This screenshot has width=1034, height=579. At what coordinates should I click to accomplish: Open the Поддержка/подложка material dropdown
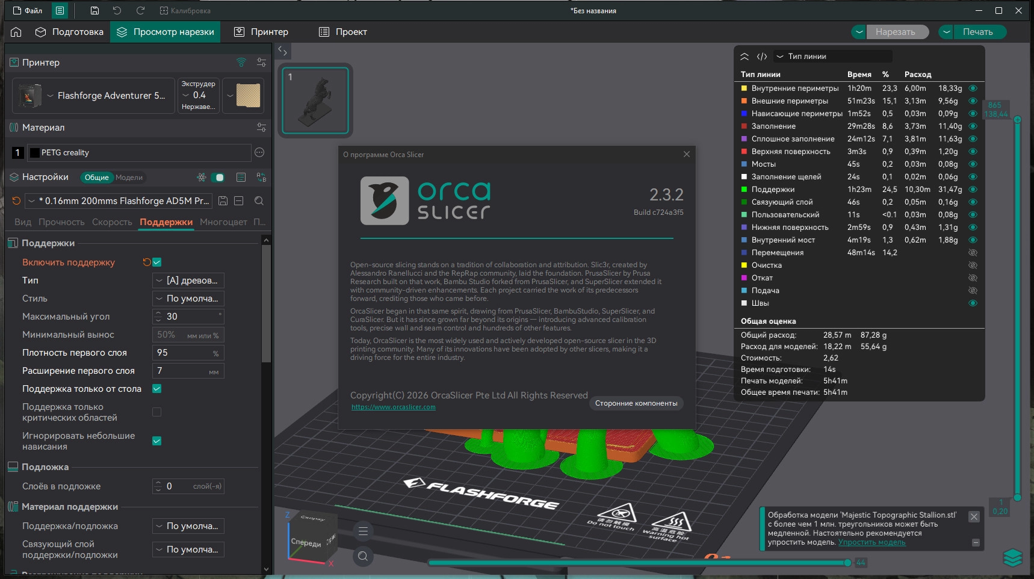[x=188, y=526]
